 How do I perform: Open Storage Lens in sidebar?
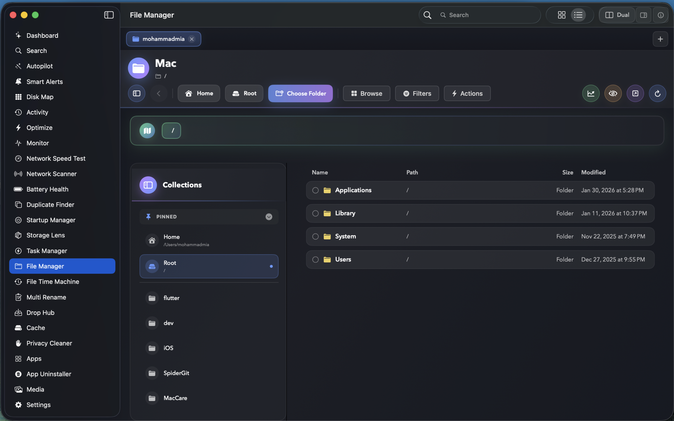[62, 235]
